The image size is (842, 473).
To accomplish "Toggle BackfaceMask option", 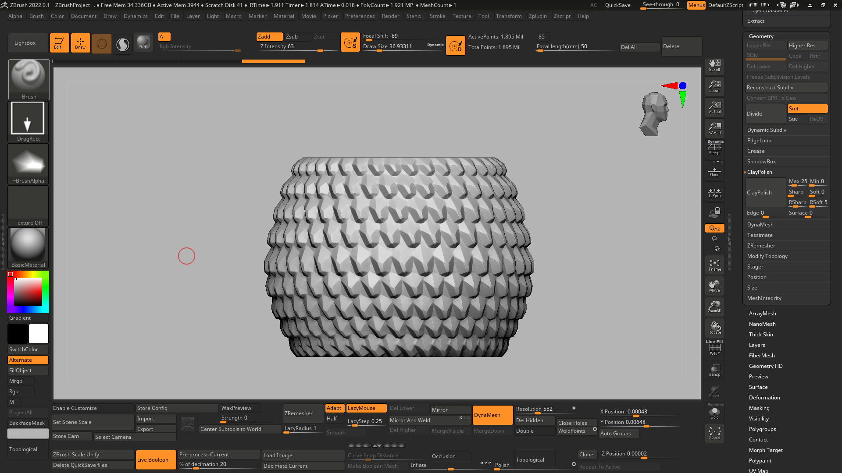I will 28,423.
